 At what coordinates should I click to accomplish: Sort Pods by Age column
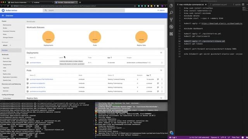148,75
